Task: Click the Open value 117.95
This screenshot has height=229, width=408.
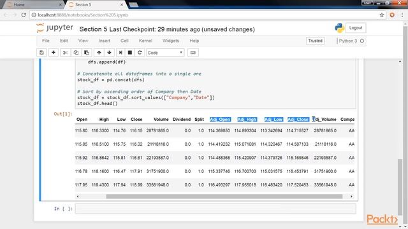Action: (x=81, y=185)
